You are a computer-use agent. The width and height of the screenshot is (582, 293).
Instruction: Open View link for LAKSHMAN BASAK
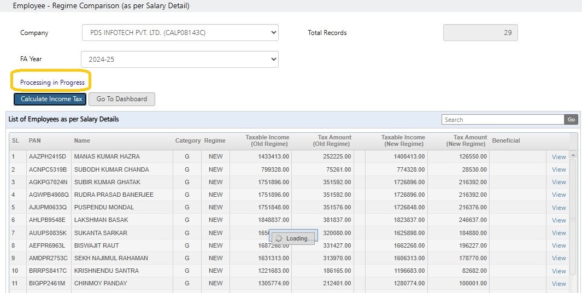[x=559, y=220]
